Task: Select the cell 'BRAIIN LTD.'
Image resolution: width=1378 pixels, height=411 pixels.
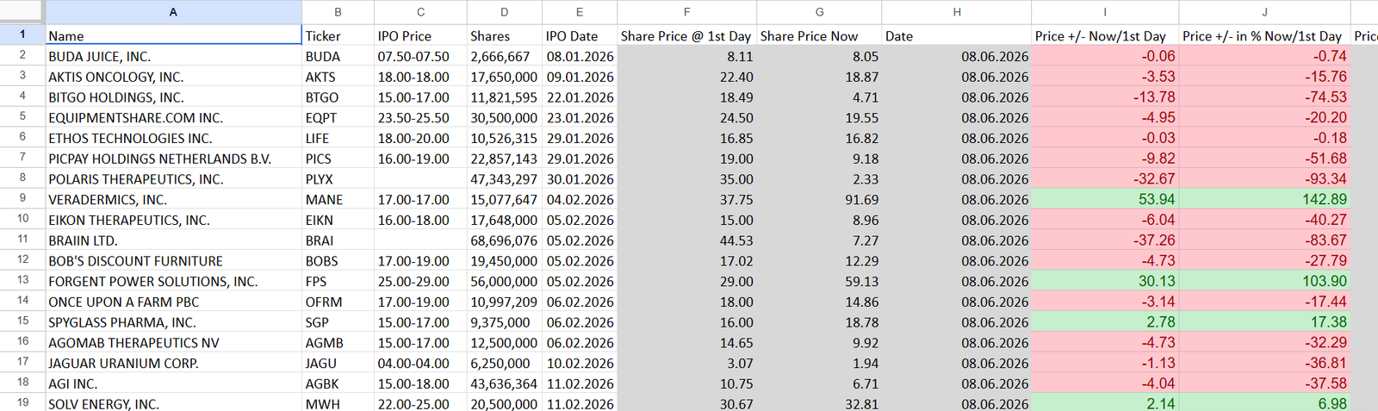Action: 173,240
